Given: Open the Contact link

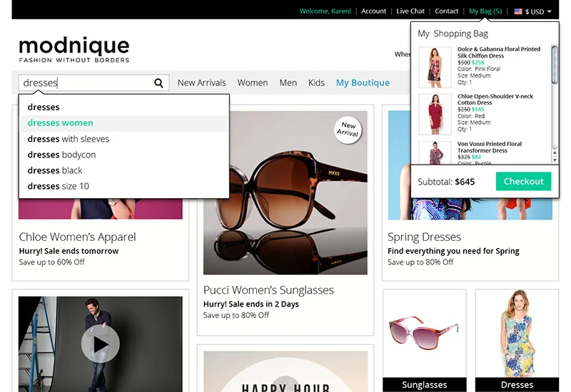Looking at the screenshot, I should pyautogui.click(x=447, y=11).
